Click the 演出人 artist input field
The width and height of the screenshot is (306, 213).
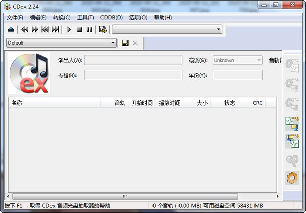(x=133, y=60)
